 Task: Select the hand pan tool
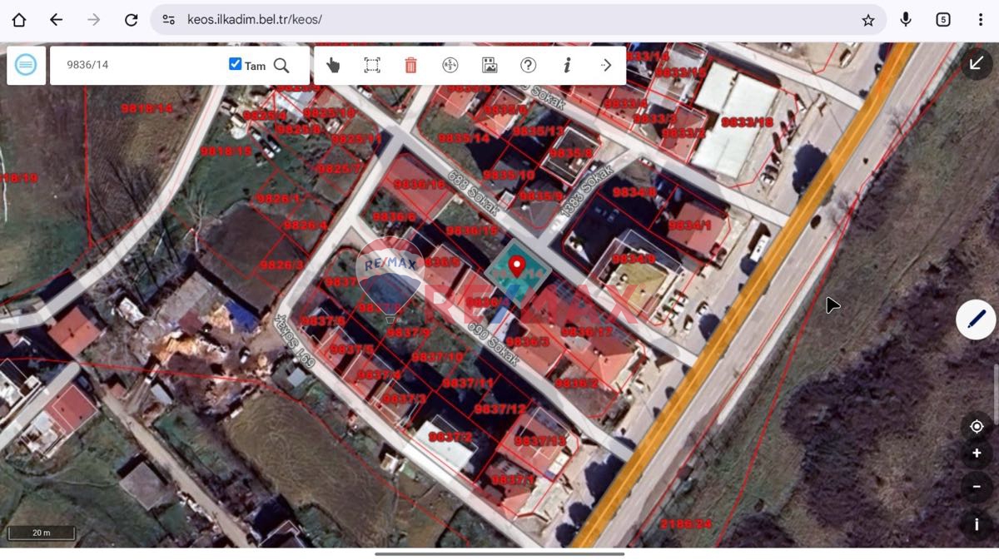coord(333,65)
